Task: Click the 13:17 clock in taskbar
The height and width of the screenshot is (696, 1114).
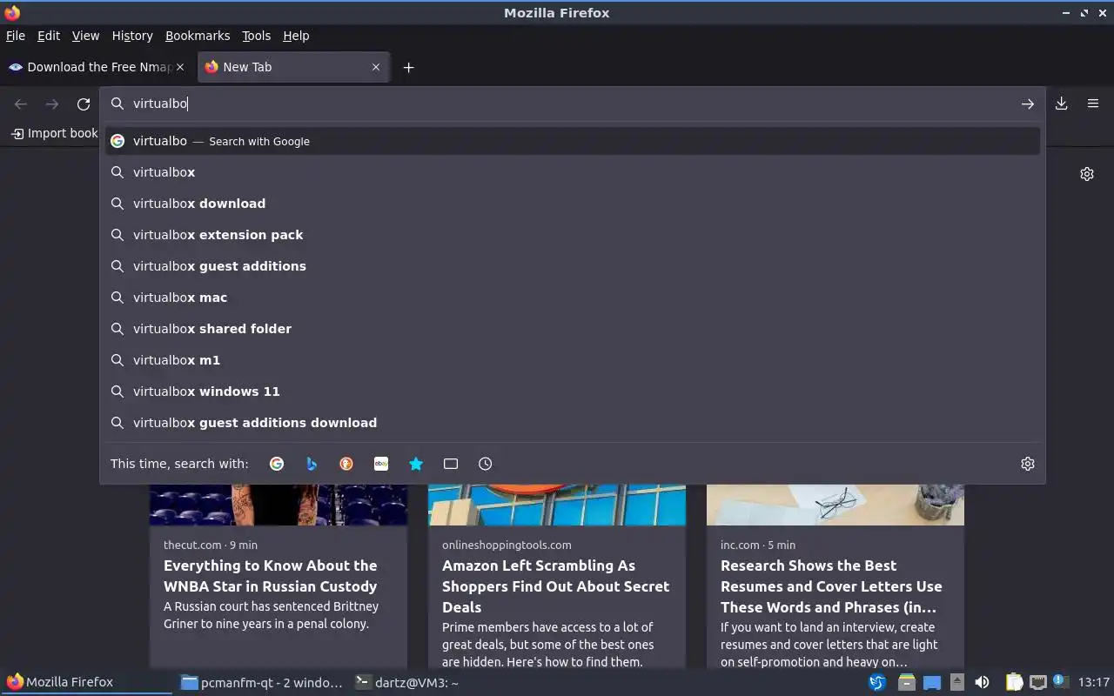Action: tap(1093, 682)
